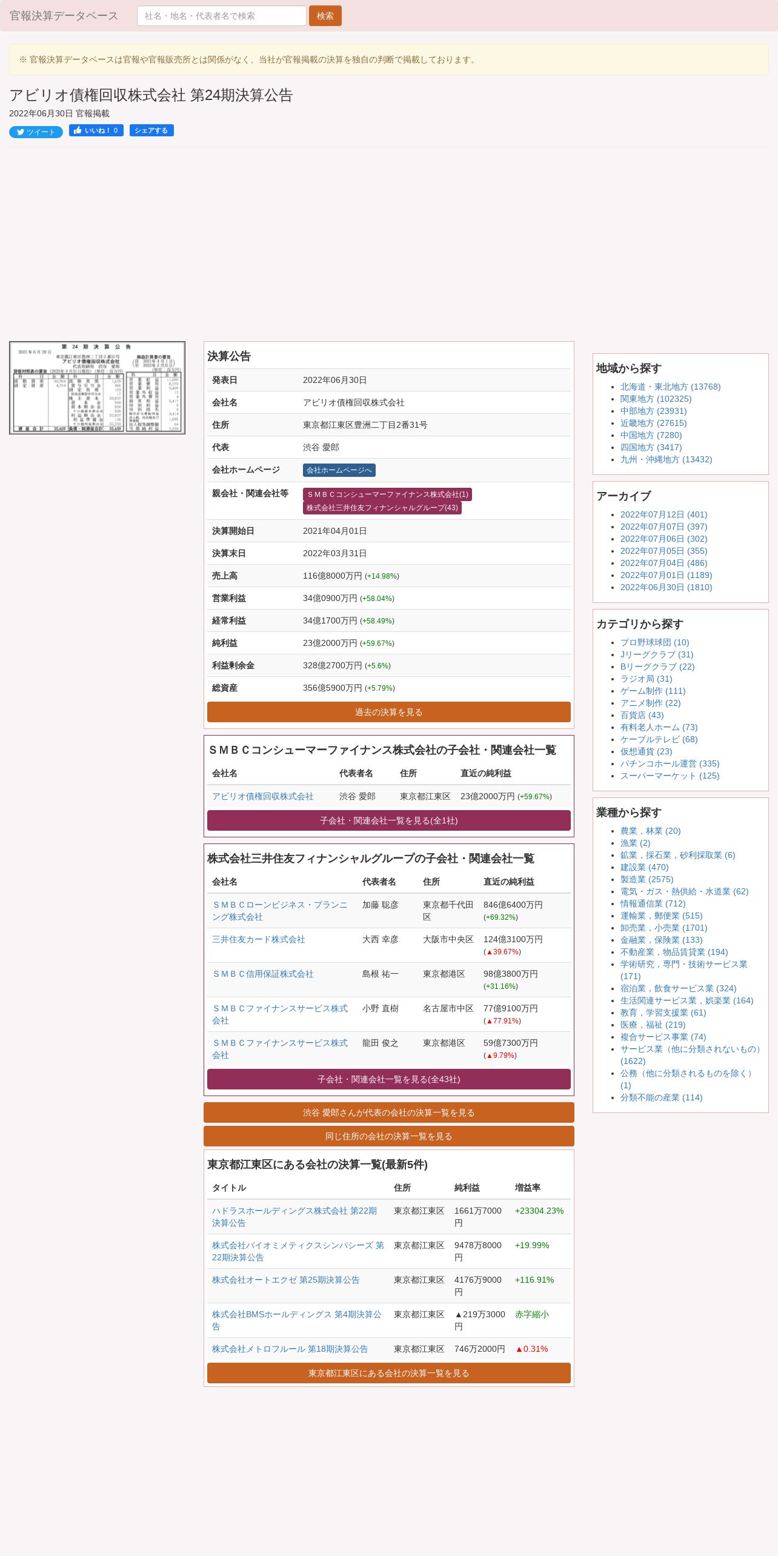Viewport: 778px width, 1556px height.
Task: Open 近畿地方 (27615) region link
Action: (654, 423)
